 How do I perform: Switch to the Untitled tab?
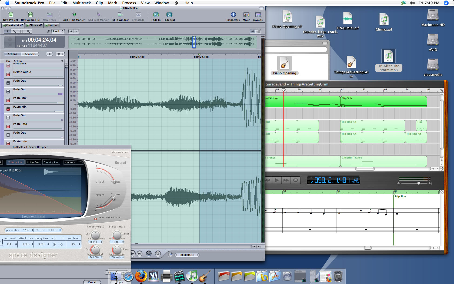pos(52,25)
